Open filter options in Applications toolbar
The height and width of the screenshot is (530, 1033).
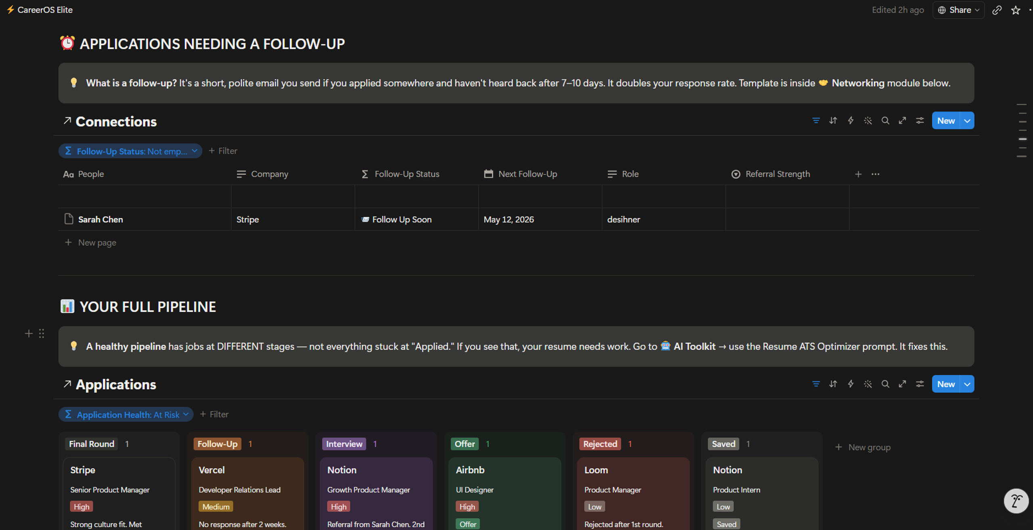tap(816, 384)
